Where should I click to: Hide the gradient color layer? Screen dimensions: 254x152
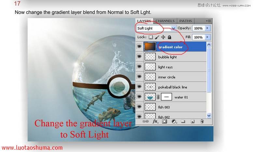point(139,47)
